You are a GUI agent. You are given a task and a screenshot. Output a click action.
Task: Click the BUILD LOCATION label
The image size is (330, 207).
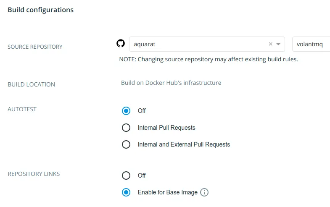click(x=32, y=84)
